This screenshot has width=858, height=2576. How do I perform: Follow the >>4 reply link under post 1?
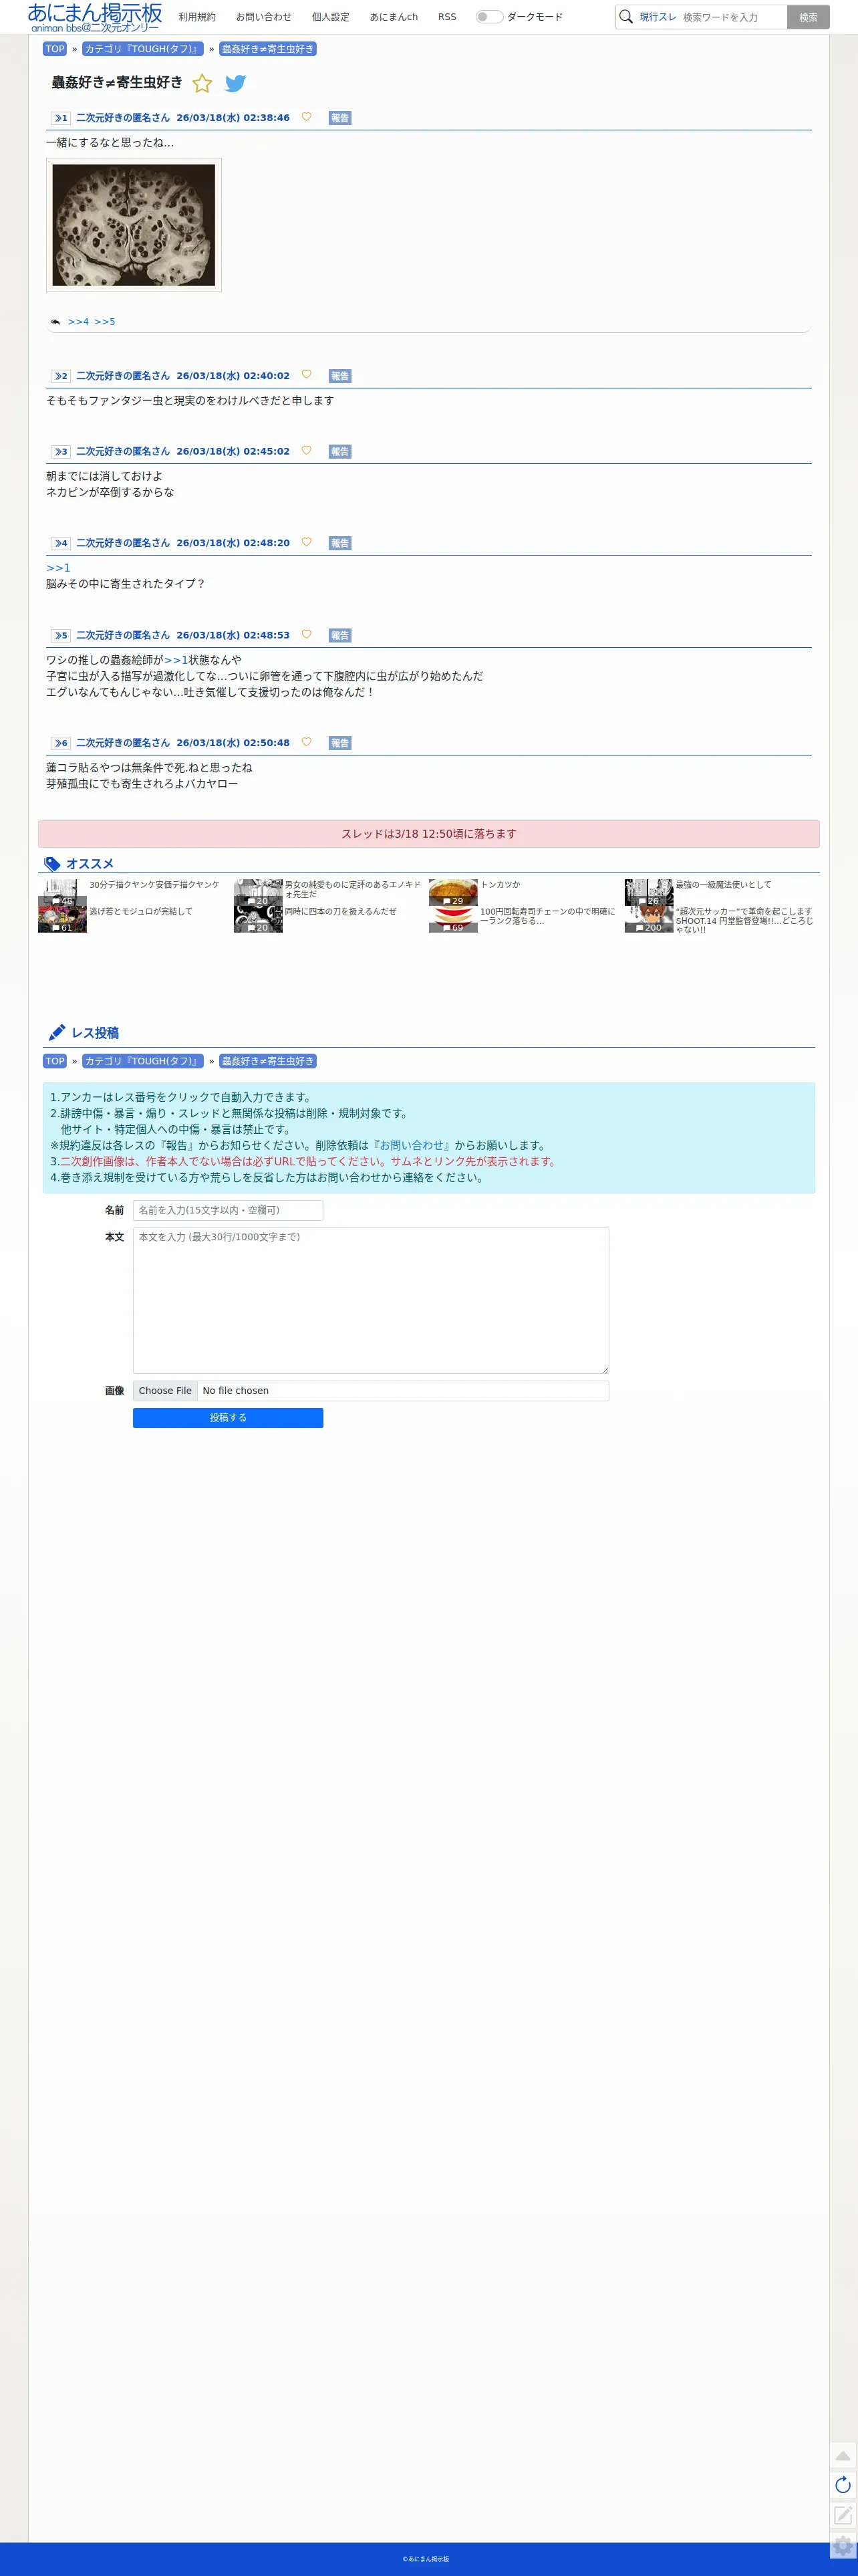[78, 322]
